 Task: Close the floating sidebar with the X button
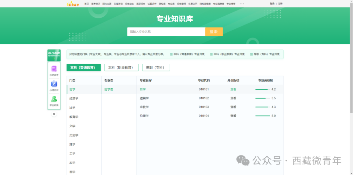(54, 114)
